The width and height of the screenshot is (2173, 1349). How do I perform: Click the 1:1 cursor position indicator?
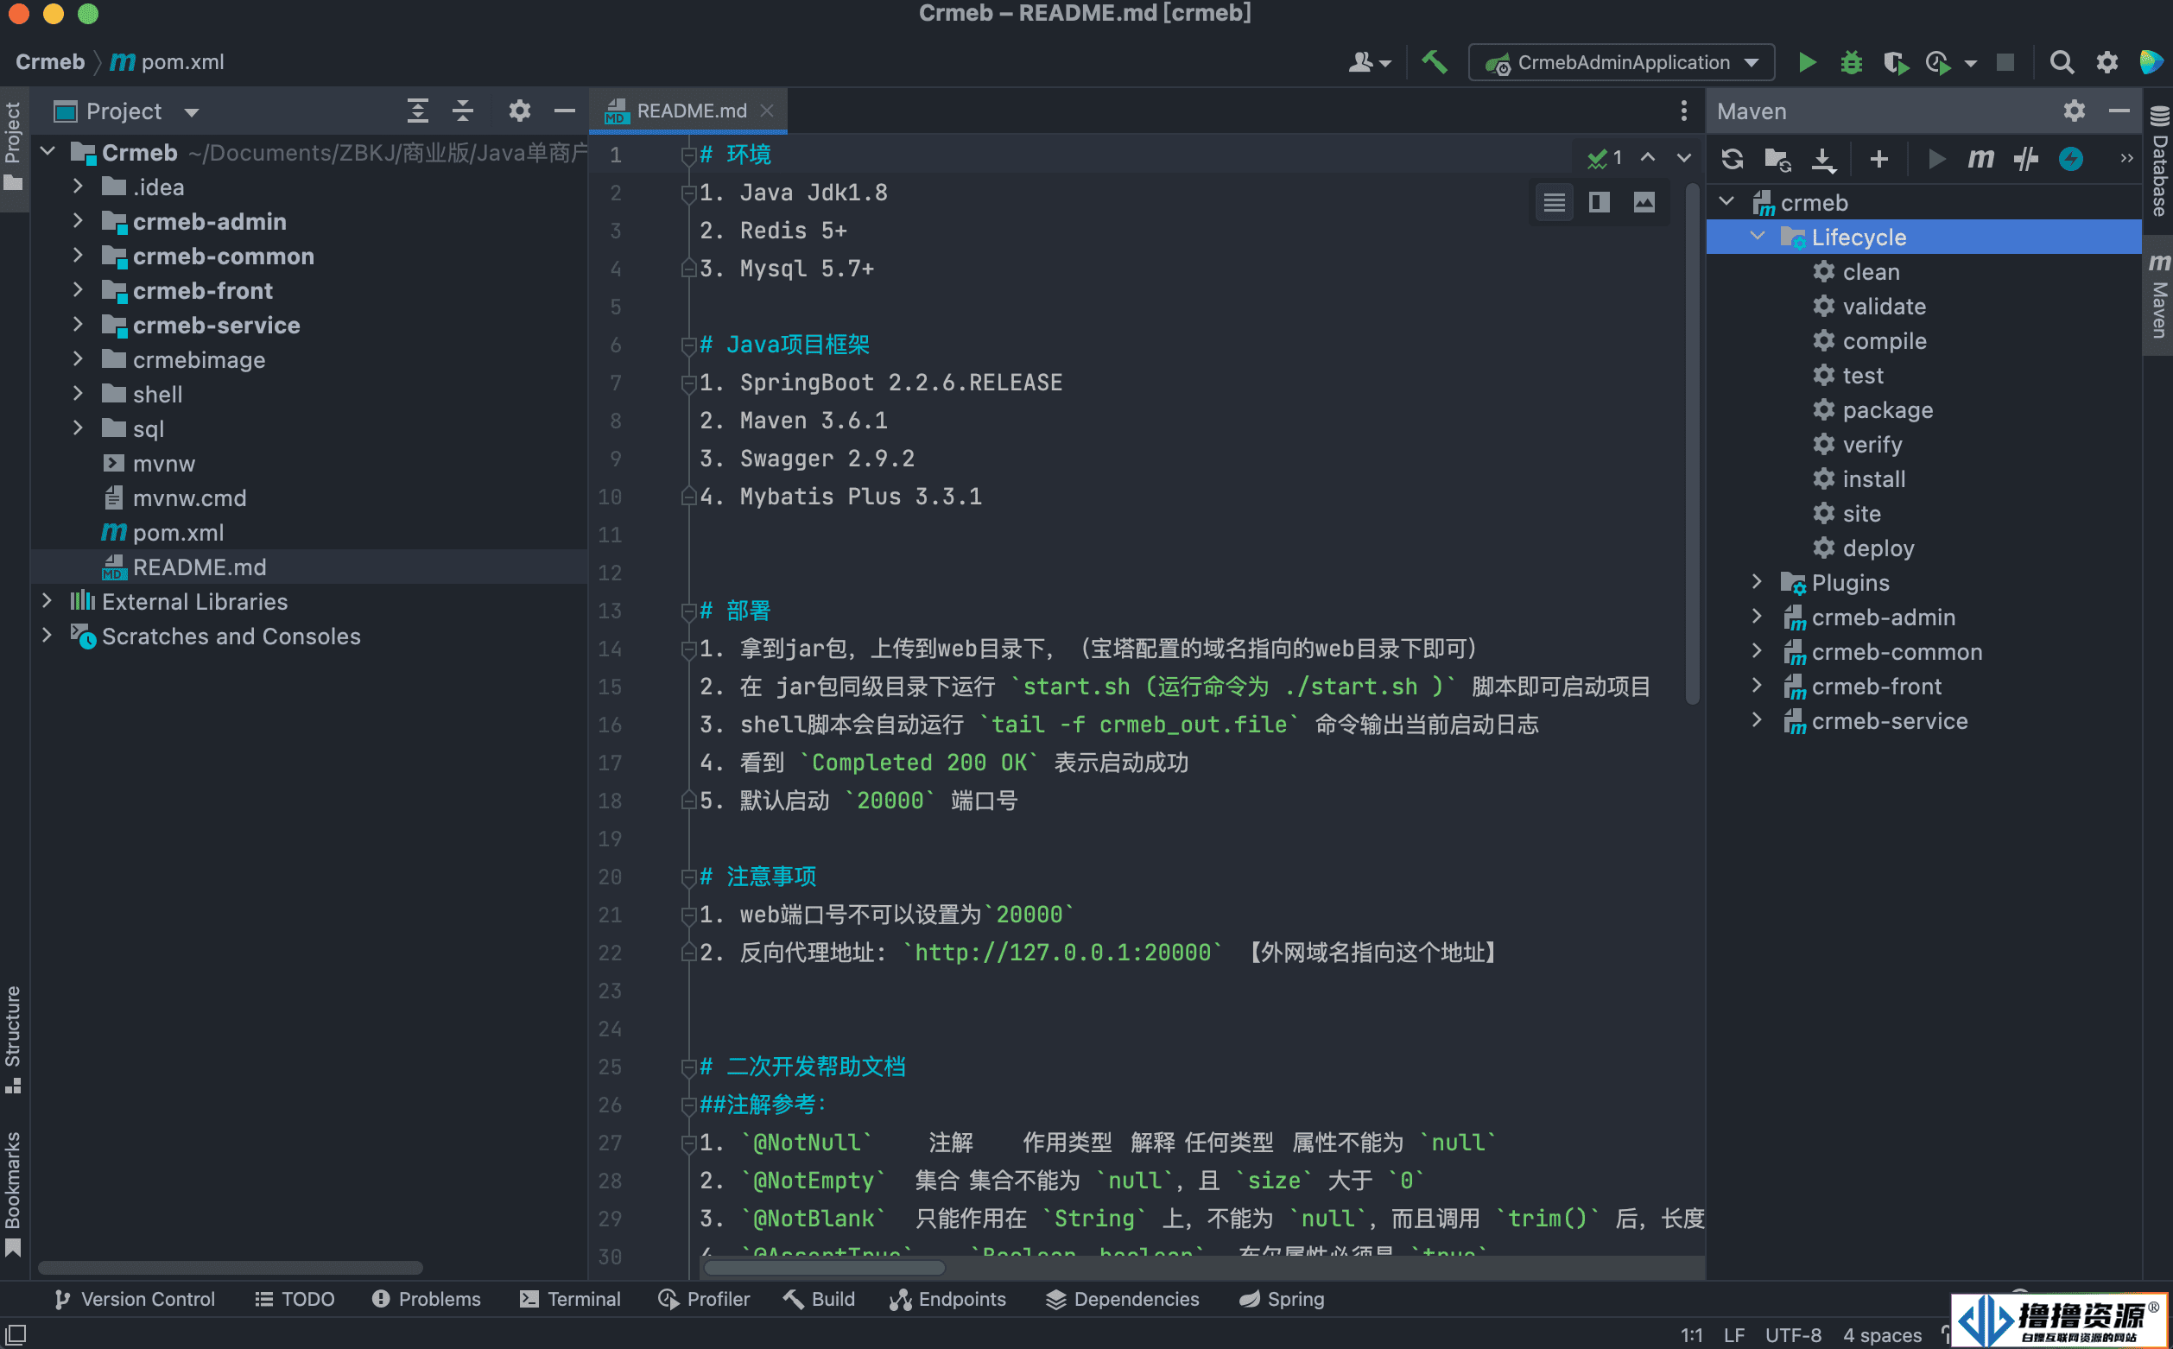tap(1691, 1334)
